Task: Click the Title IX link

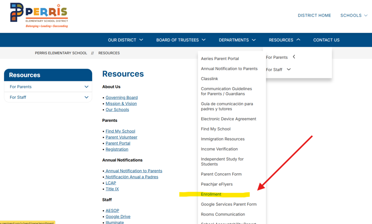Action: (x=112, y=189)
